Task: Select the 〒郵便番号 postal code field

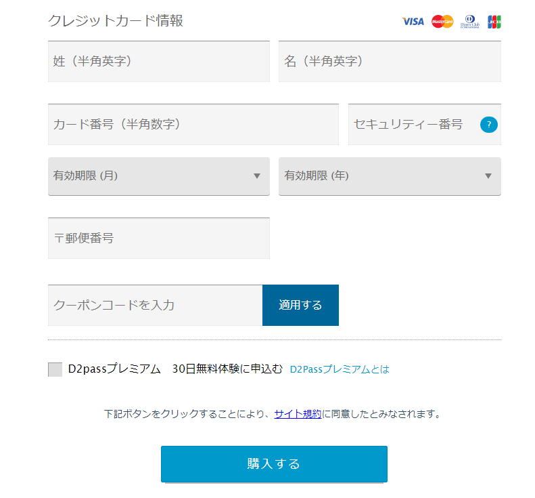Action: coord(158,238)
